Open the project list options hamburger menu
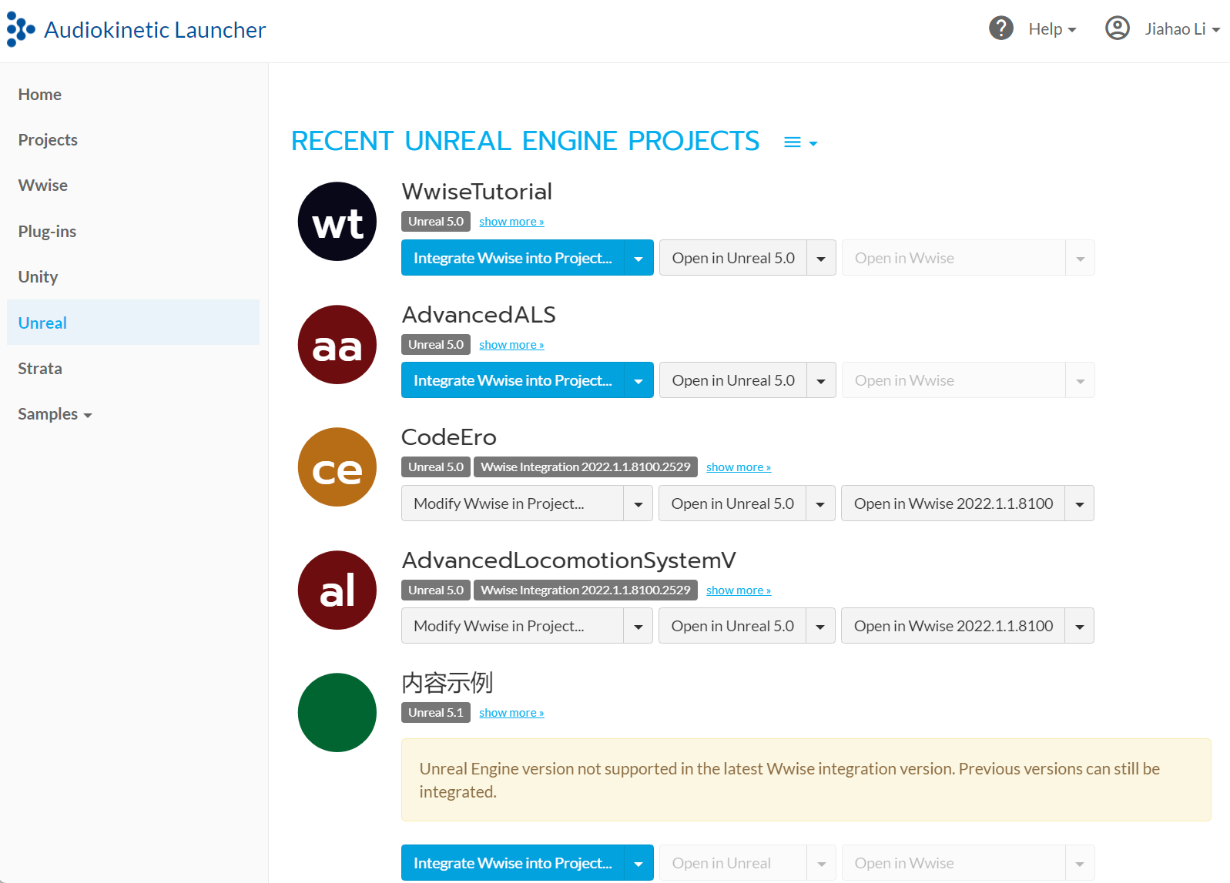The width and height of the screenshot is (1230, 883). (x=800, y=142)
